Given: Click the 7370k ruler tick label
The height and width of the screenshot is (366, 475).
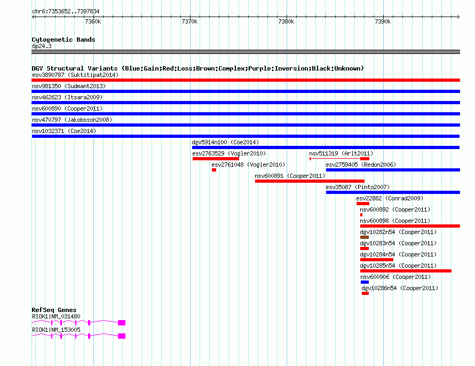Looking at the screenshot, I should point(189,21).
